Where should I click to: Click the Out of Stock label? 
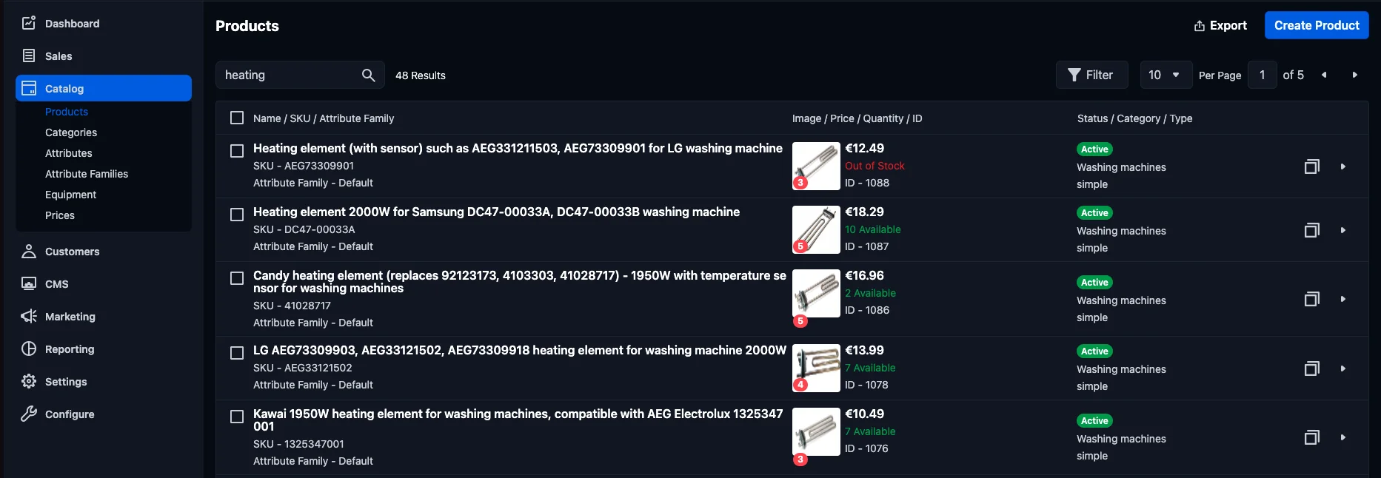tap(875, 166)
